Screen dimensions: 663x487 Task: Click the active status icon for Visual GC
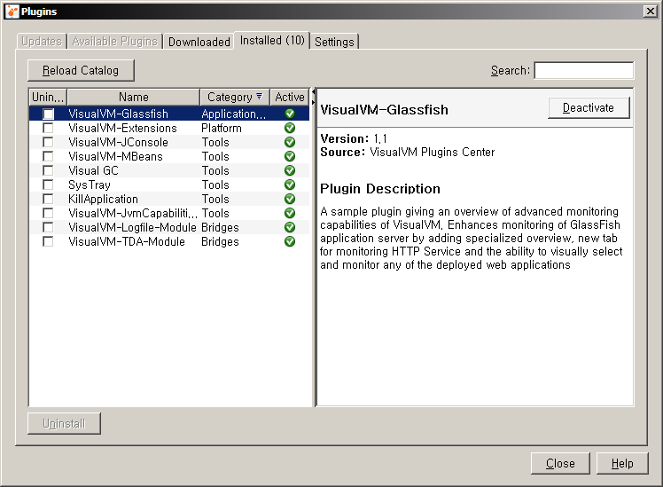click(290, 170)
